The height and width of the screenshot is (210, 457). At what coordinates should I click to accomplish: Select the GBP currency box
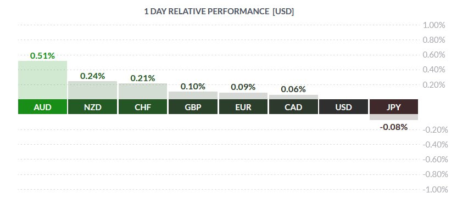[193, 107]
